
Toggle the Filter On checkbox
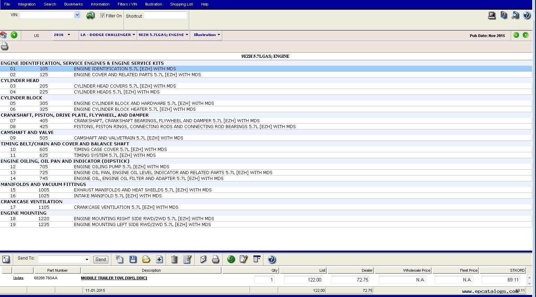click(x=102, y=16)
